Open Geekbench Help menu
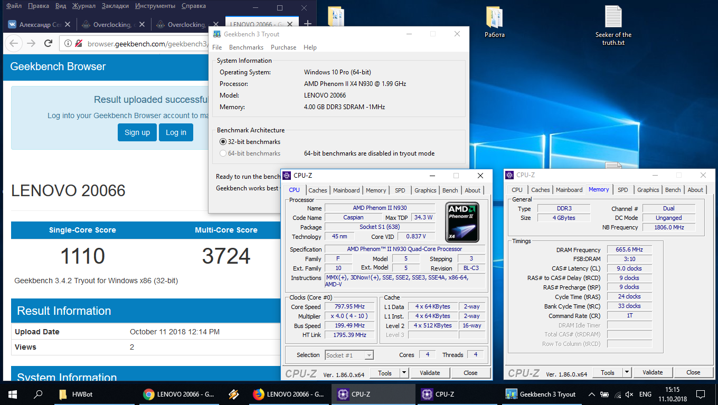The image size is (718, 405). (x=310, y=47)
